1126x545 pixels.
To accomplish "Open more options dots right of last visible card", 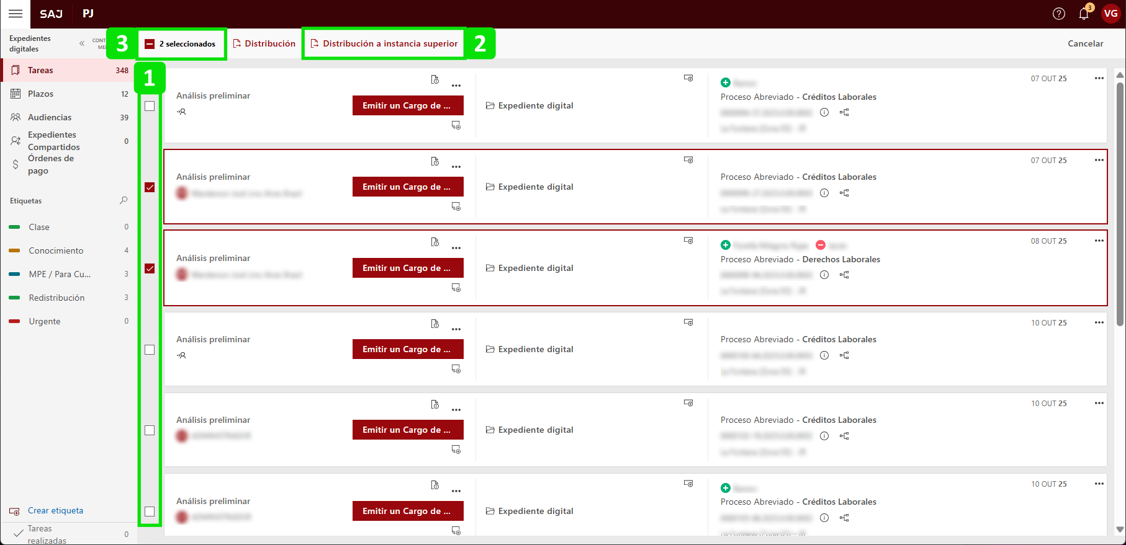I will 1099,484.
